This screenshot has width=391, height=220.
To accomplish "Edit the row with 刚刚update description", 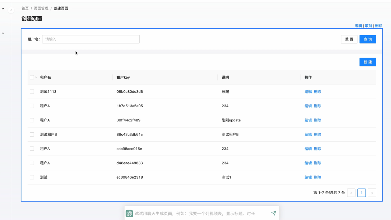I will point(308,120).
